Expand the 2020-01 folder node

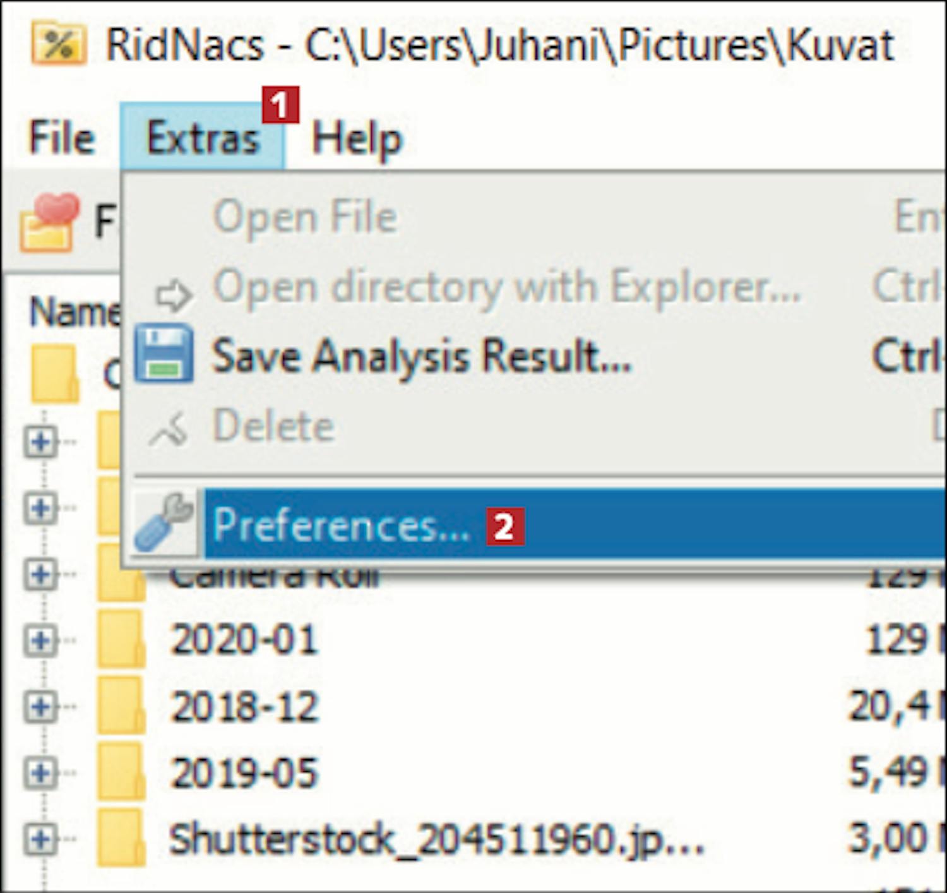click(40, 640)
